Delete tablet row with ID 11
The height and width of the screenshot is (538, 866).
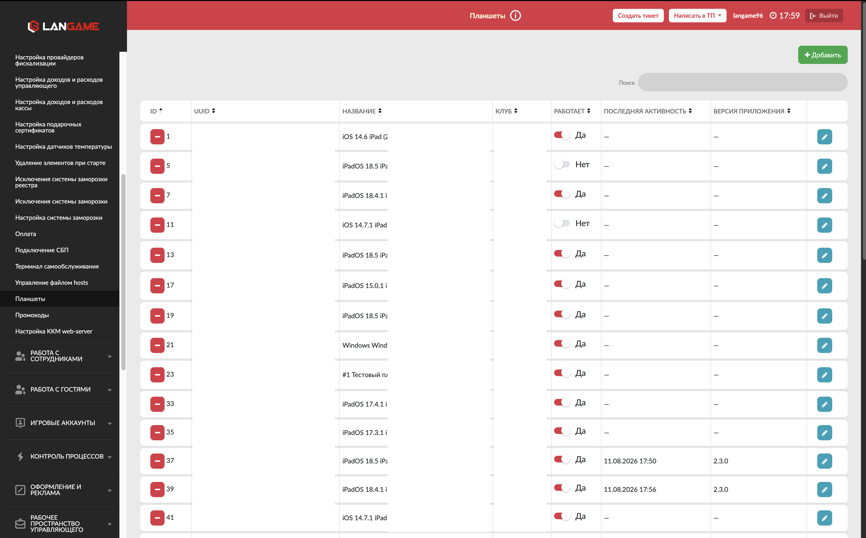pyautogui.click(x=157, y=225)
